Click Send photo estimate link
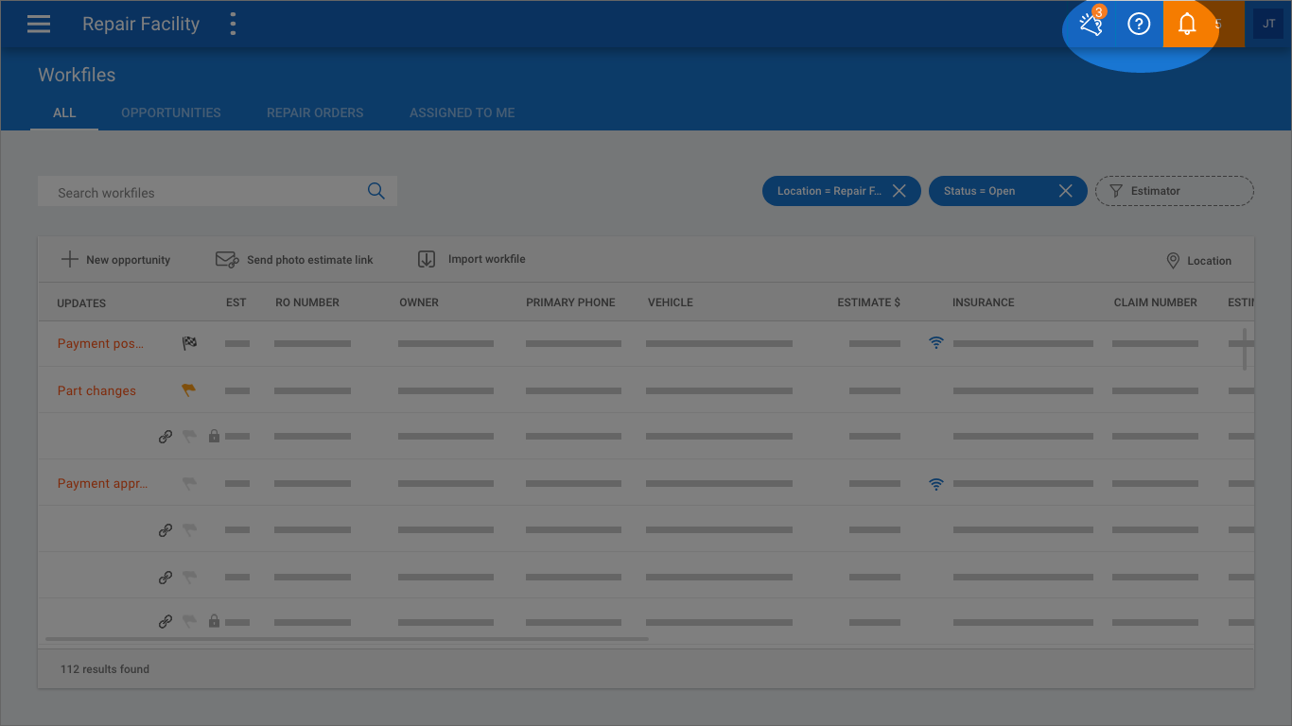Viewport: 1292px width, 726px height. 294,260
